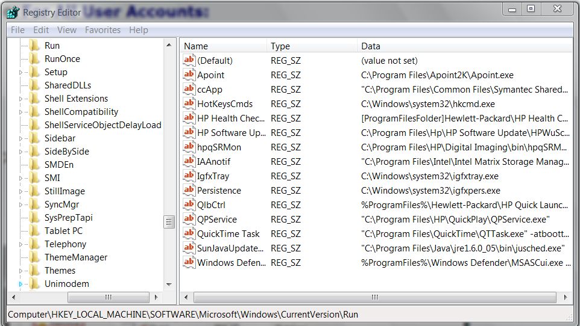Expand the Telephony key
This screenshot has height=326, width=580.
tap(20, 244)
